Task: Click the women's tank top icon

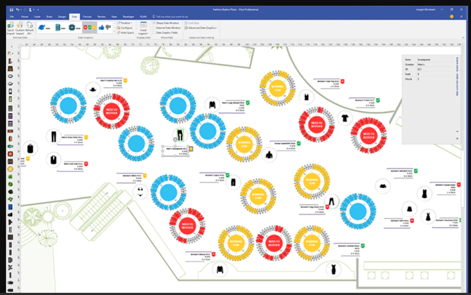Action: pos(306,97)
